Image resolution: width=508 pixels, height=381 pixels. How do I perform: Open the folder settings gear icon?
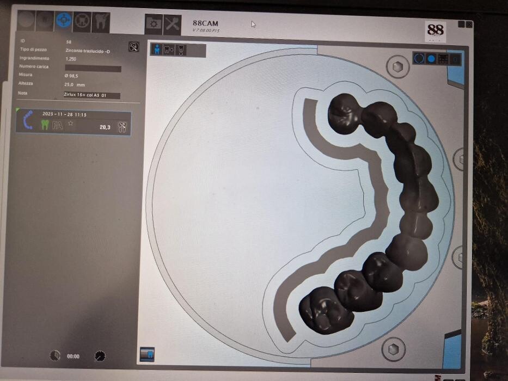coord(154,23)
